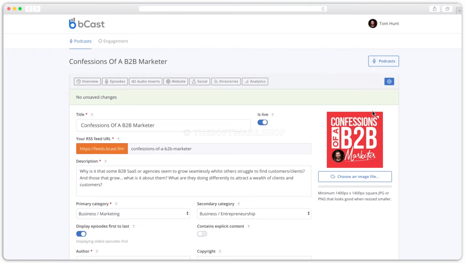
Task: Open the Social tab
Action: [200, 82]
